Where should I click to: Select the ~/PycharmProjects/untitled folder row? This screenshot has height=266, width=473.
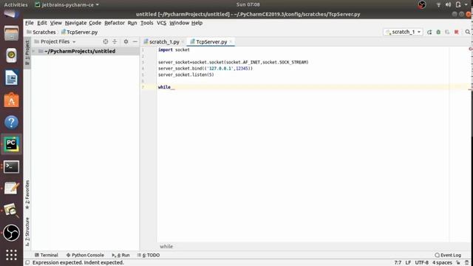(85, 51)
